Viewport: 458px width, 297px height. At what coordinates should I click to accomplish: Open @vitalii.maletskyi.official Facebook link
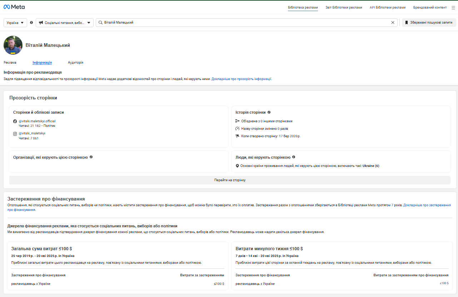tap(37, 121)
